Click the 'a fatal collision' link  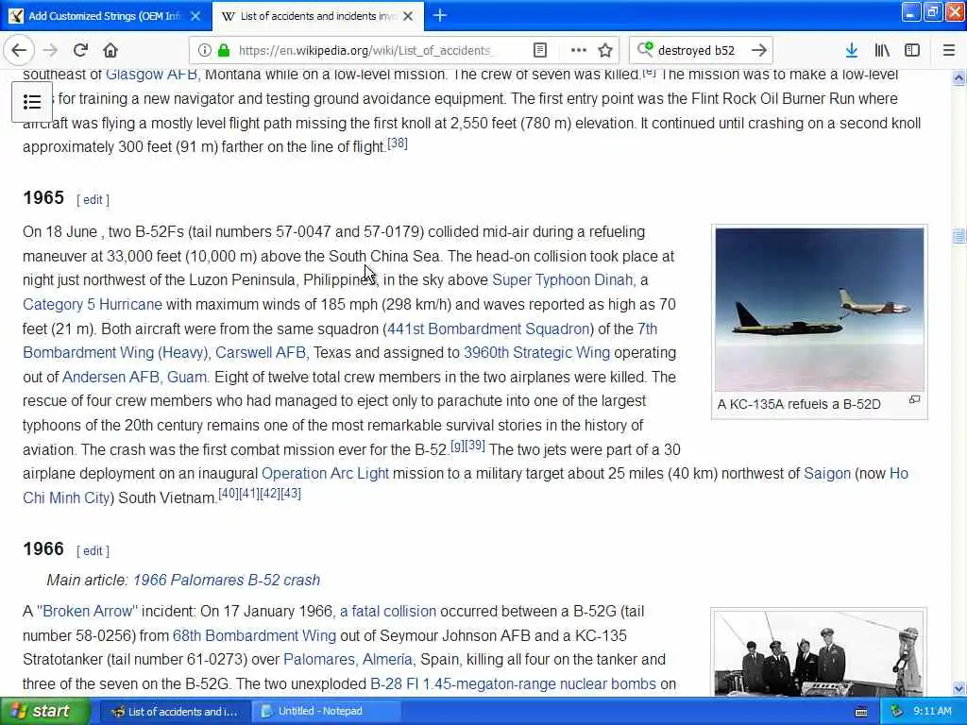(388, 612)
